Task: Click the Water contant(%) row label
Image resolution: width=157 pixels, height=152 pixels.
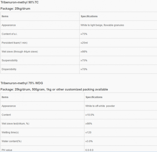Action: pyautogui.click(x=12, y=141)
